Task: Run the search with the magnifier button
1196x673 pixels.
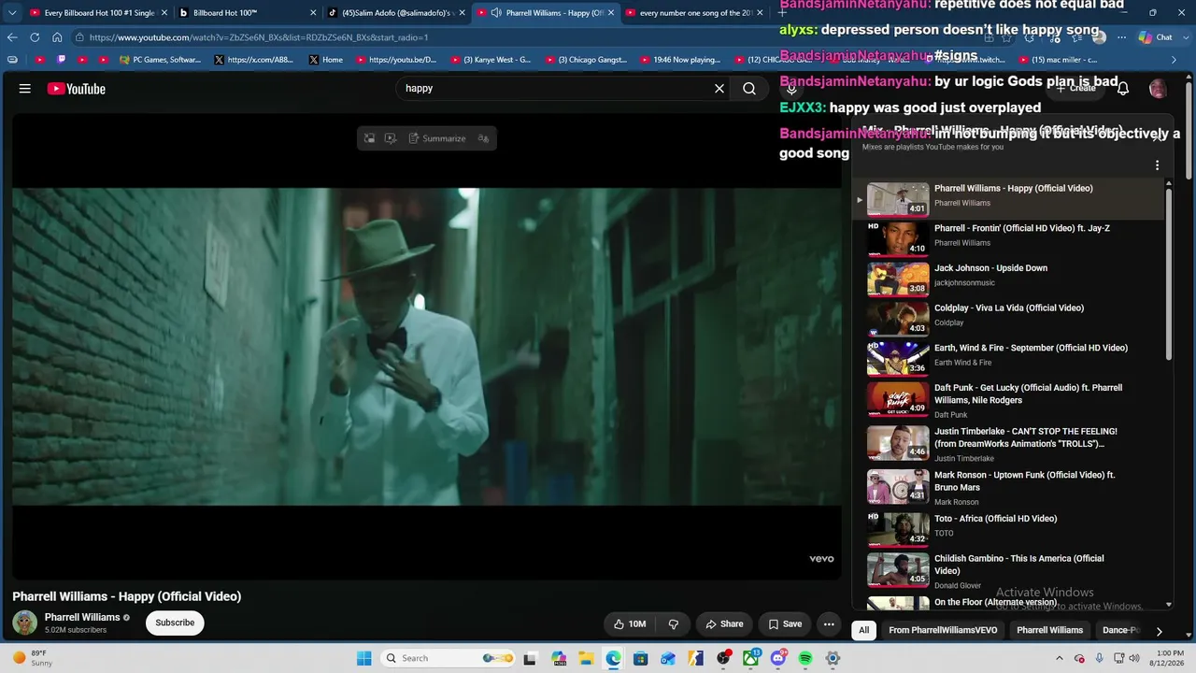Action: coord(749,89)
